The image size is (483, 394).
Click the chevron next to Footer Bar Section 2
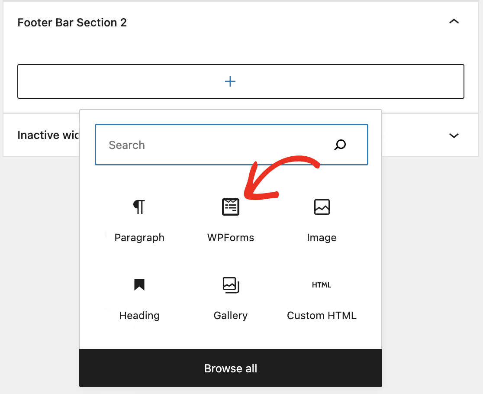coord(454,21)
